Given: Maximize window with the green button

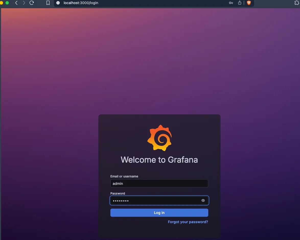Looking at the screenshot, I should click(x=7, y=3).
